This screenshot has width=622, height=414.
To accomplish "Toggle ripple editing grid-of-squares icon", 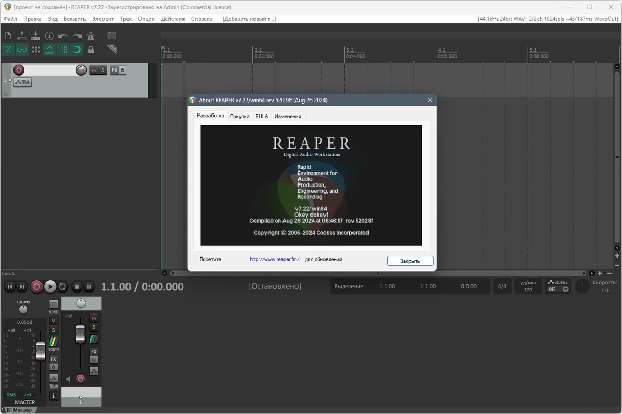I will pos(36,50).
